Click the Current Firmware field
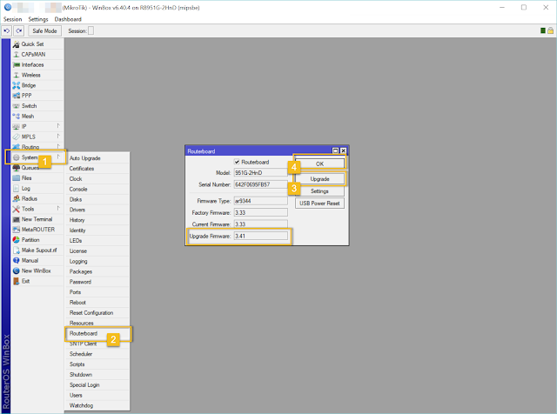Viewport: 557px width, 414px height. [x=261, y=224]
